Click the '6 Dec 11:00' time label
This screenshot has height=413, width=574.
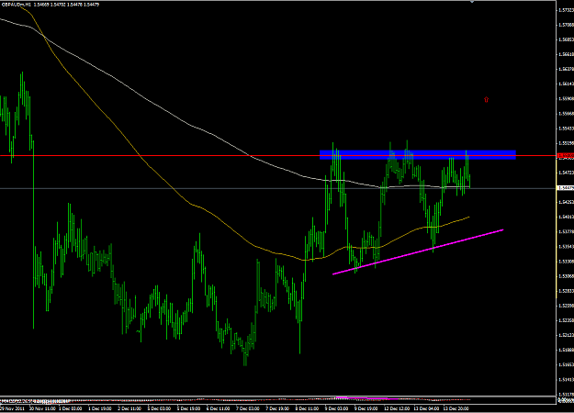(x=219, y=408)
